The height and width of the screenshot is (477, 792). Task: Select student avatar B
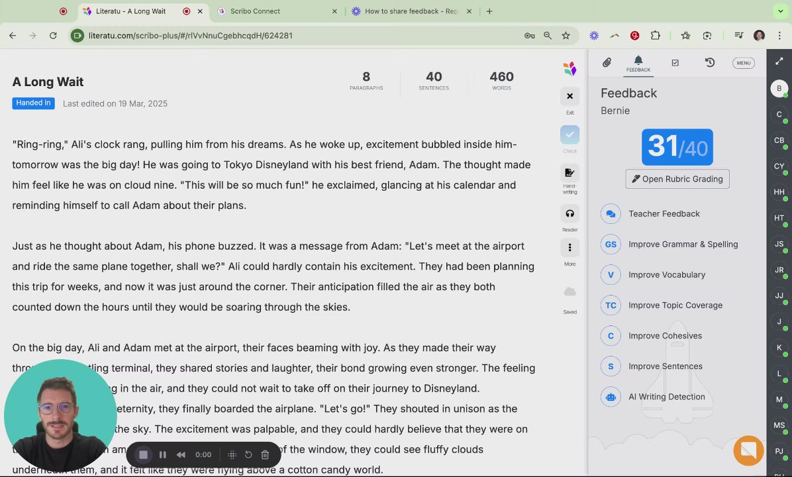click(x=779, y=88)
